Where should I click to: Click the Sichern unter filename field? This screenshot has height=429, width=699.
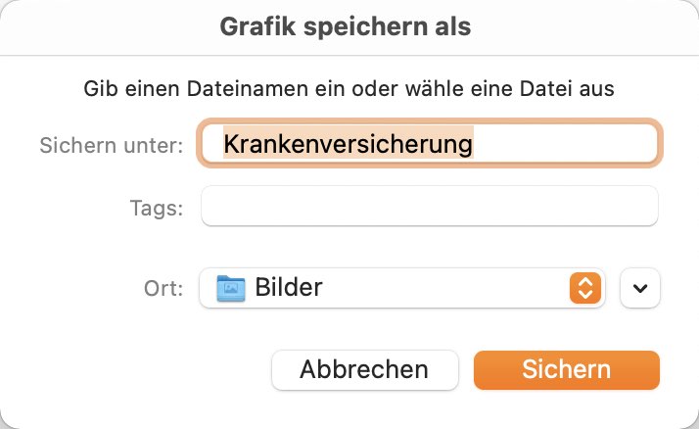click(430, 143)
